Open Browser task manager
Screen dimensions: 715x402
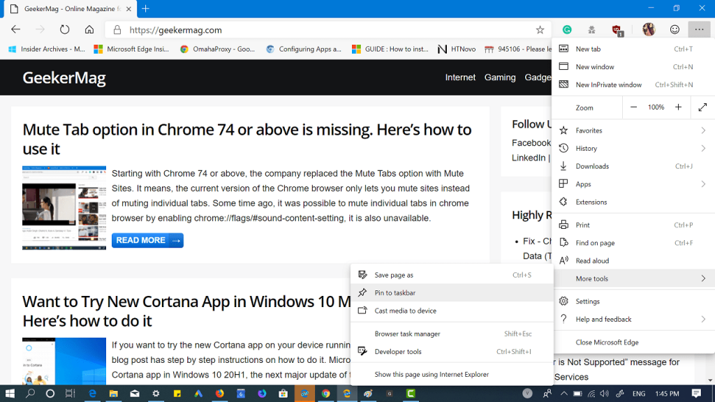452,334
